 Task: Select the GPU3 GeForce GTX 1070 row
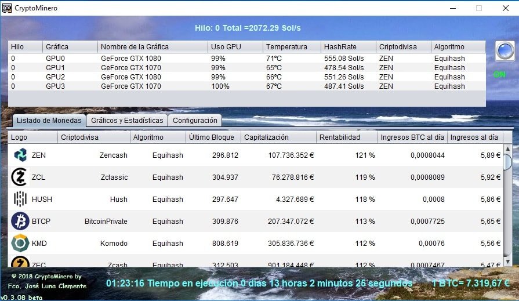point(130,86)
